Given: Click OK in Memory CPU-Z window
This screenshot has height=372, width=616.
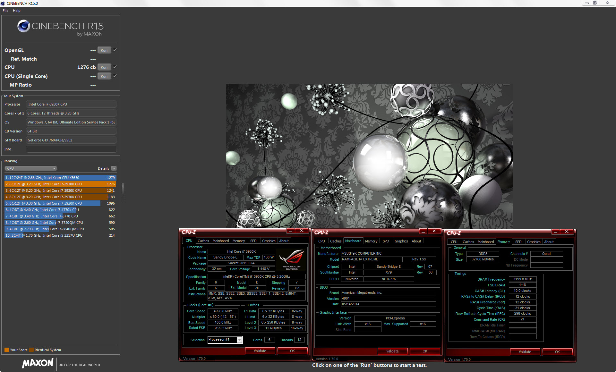Looking at the screenshot, I should point(557,352).
